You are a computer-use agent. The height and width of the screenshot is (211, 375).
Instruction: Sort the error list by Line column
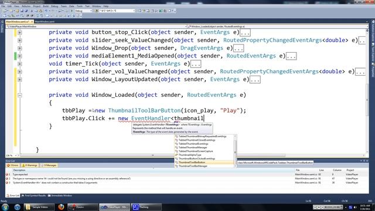click(325, 171)
